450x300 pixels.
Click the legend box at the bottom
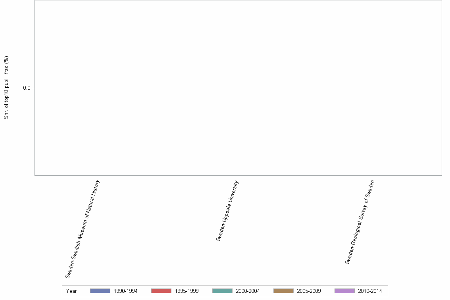[x=224, y=291]
